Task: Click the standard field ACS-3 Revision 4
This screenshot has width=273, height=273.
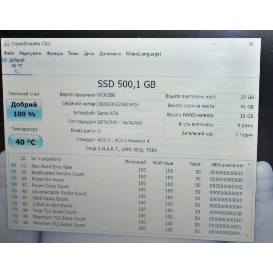Action: click(175, 141)
